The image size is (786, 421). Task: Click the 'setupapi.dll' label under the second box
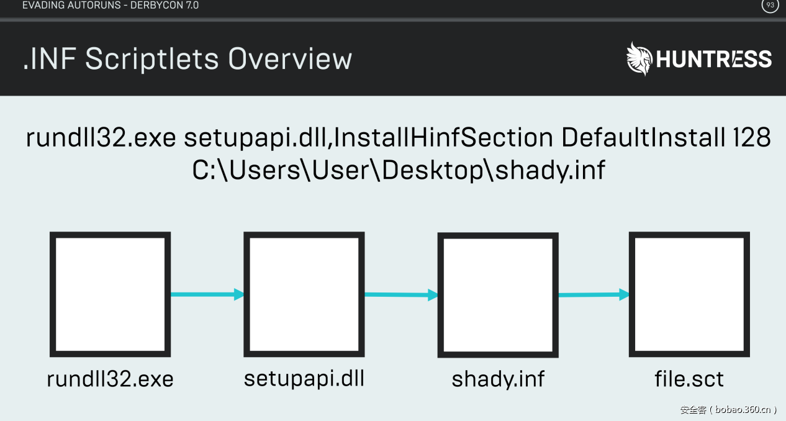(x=304, y=378)
